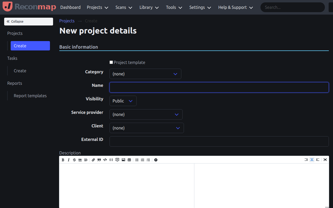Apply italic formatting in the editor toolbar
Image resolution: width=333 pixels, height=208 pixels.
pos(68,160)
